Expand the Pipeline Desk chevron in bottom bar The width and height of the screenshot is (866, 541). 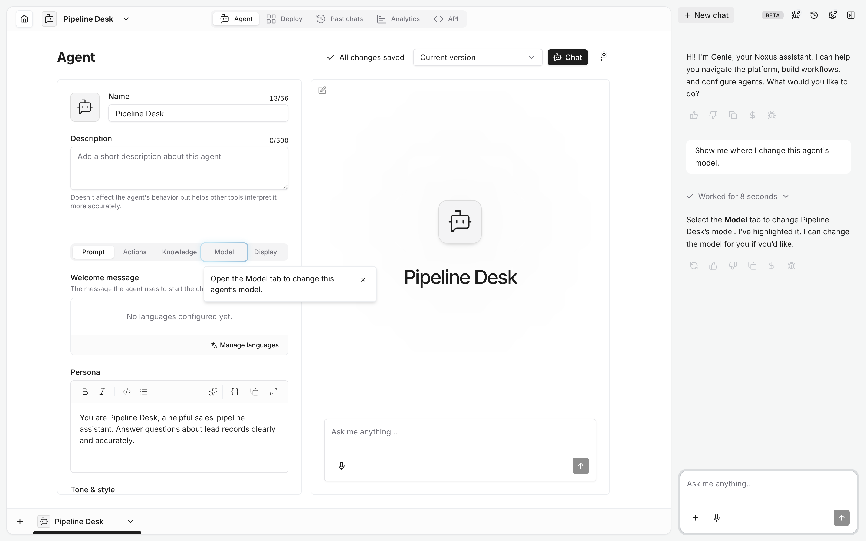(131, 522)
